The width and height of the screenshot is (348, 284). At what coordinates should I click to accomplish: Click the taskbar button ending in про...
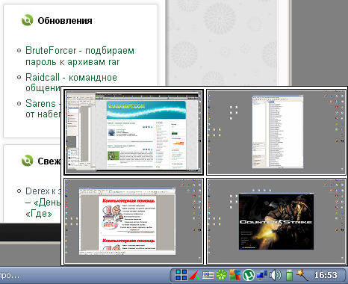pos(10,275)
